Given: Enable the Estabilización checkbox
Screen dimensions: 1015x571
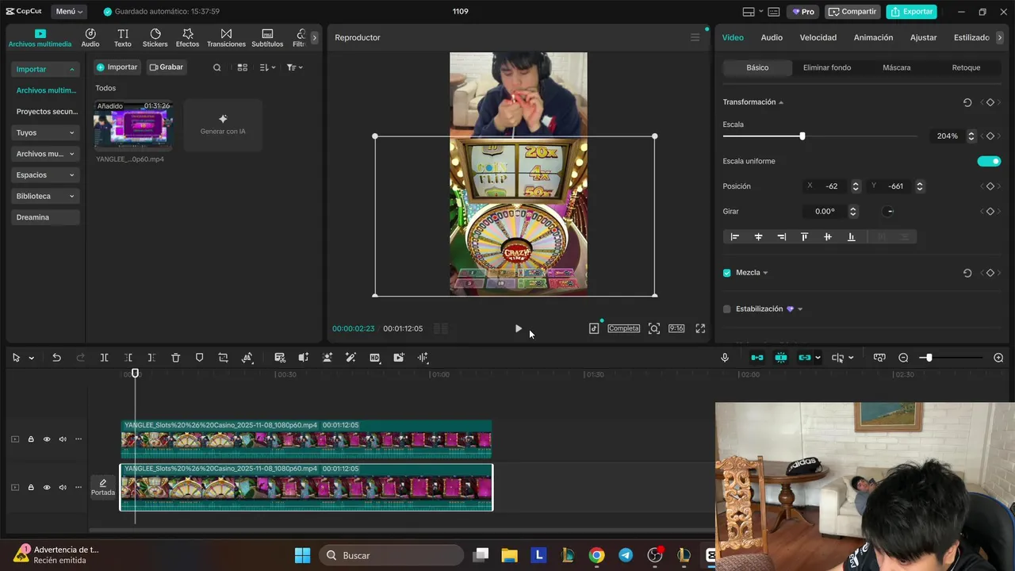Looking at the screenshot, I should (727, 309).
